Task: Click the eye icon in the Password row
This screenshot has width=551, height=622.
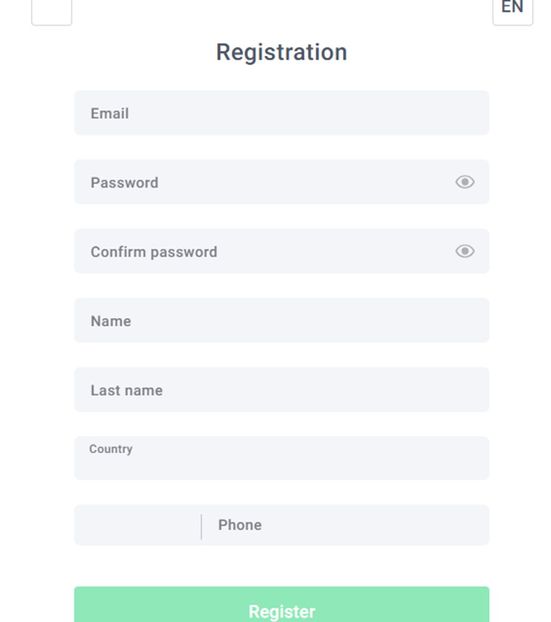Action: 464,182
